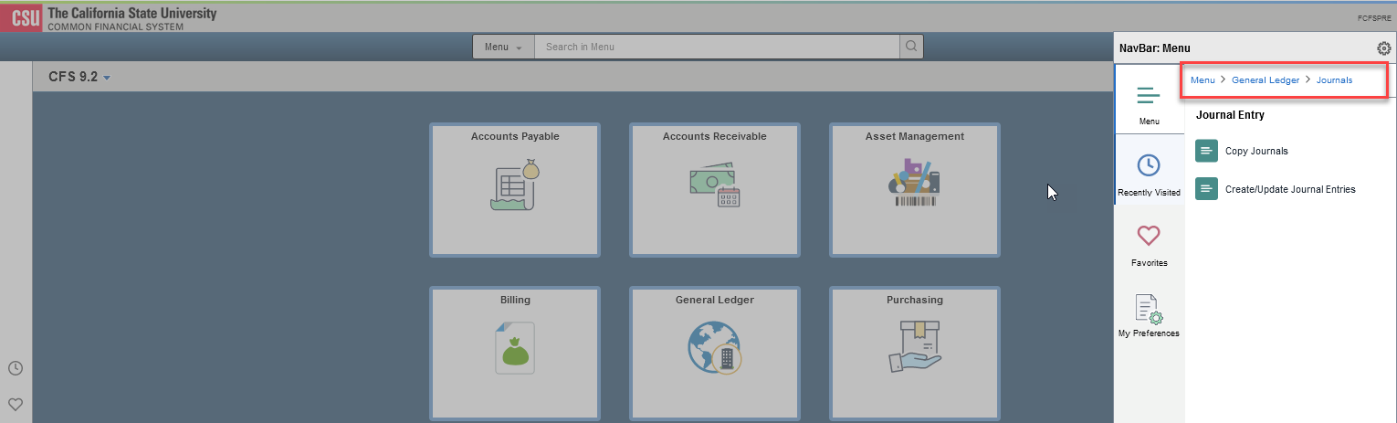Viewport: 1397px width, 423px height.
Task: Click the NavBar: Menu title
Action: pyautogui.click(x=1154, y=48)
